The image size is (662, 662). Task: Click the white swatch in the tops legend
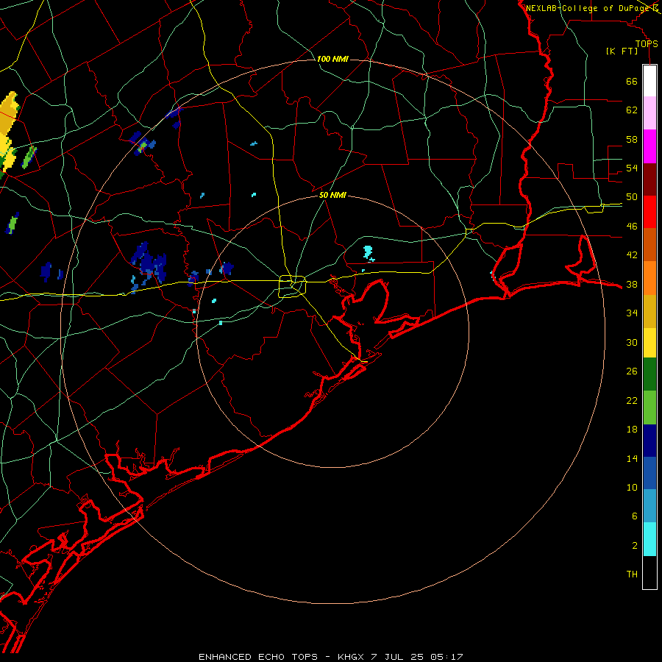pyautogui.click(x=649, y=81)
